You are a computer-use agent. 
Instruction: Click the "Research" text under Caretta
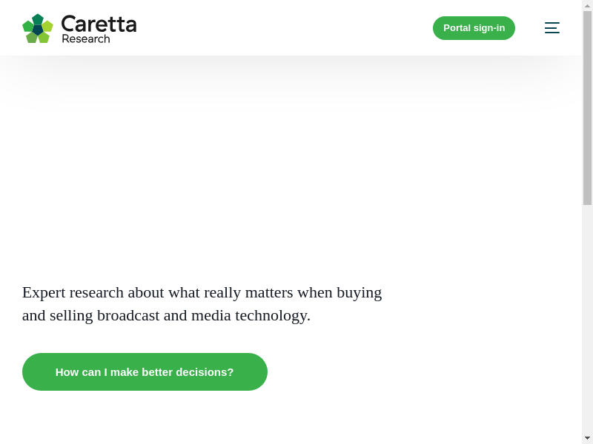[86, 38]
